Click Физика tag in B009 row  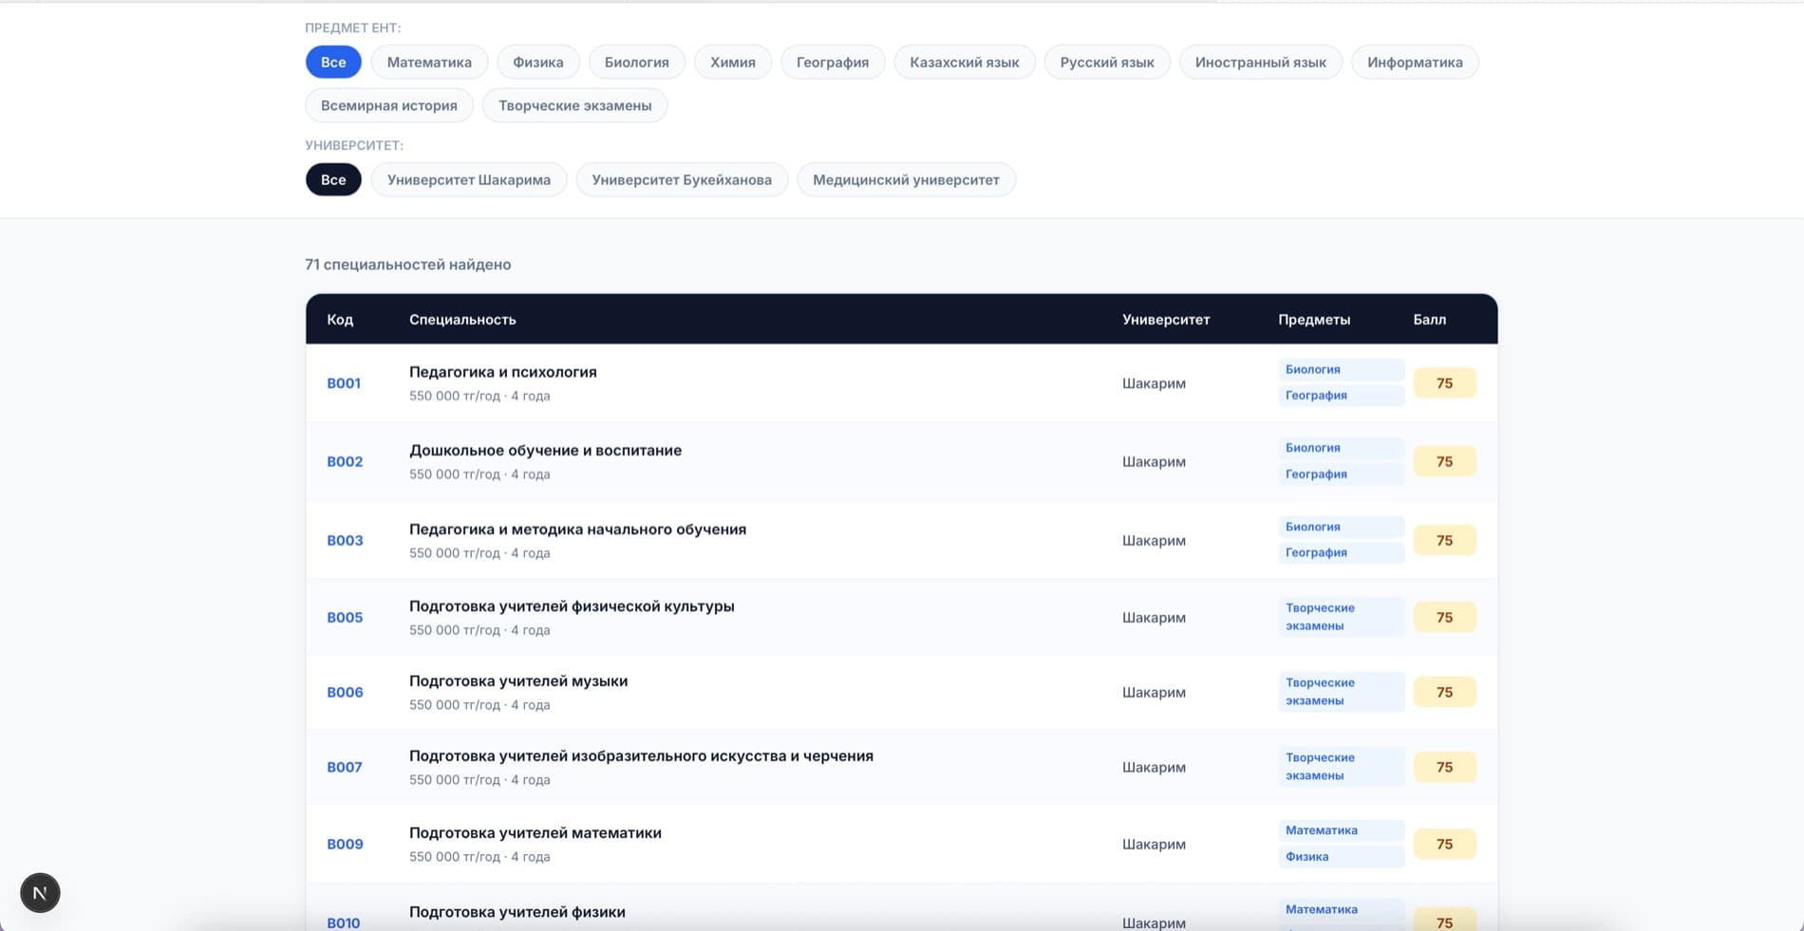coord(1341,857)
